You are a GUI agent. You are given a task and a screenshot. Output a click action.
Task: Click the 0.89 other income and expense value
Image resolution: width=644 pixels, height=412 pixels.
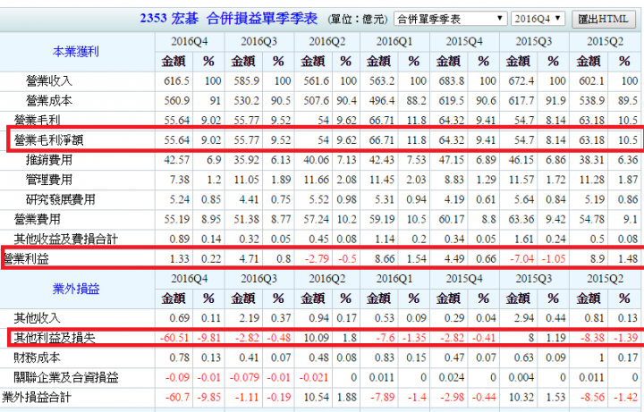pos(180,239)
